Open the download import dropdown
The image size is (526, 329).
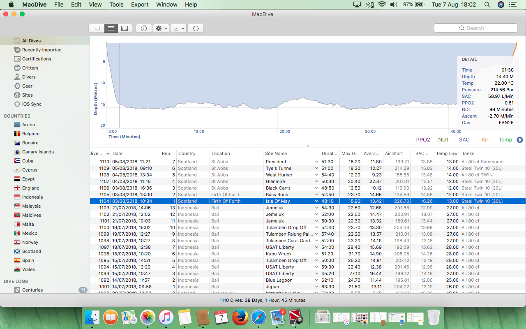tap(178, 28)
